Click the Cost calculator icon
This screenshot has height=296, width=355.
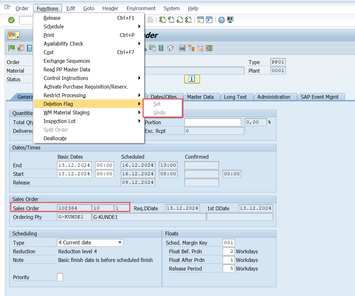click(x=29, y=48)
